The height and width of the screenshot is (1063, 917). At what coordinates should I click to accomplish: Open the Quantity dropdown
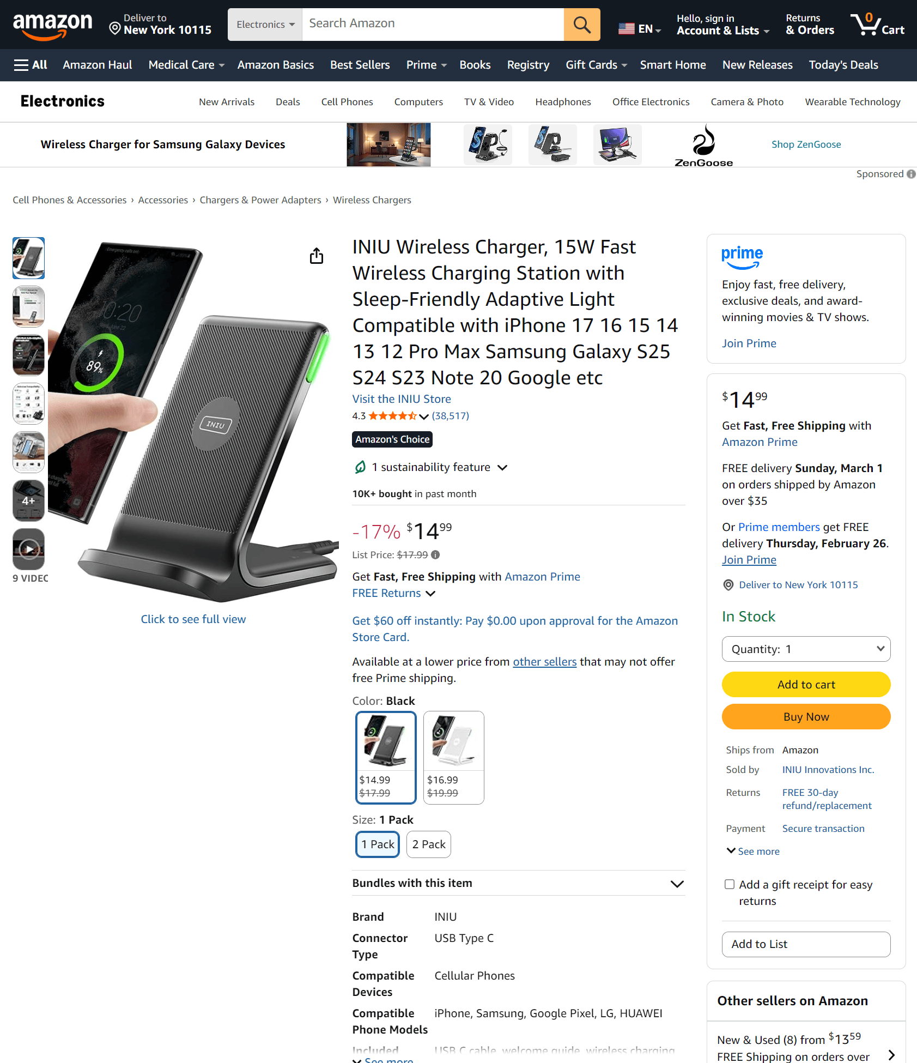click(x=806, y=649)
